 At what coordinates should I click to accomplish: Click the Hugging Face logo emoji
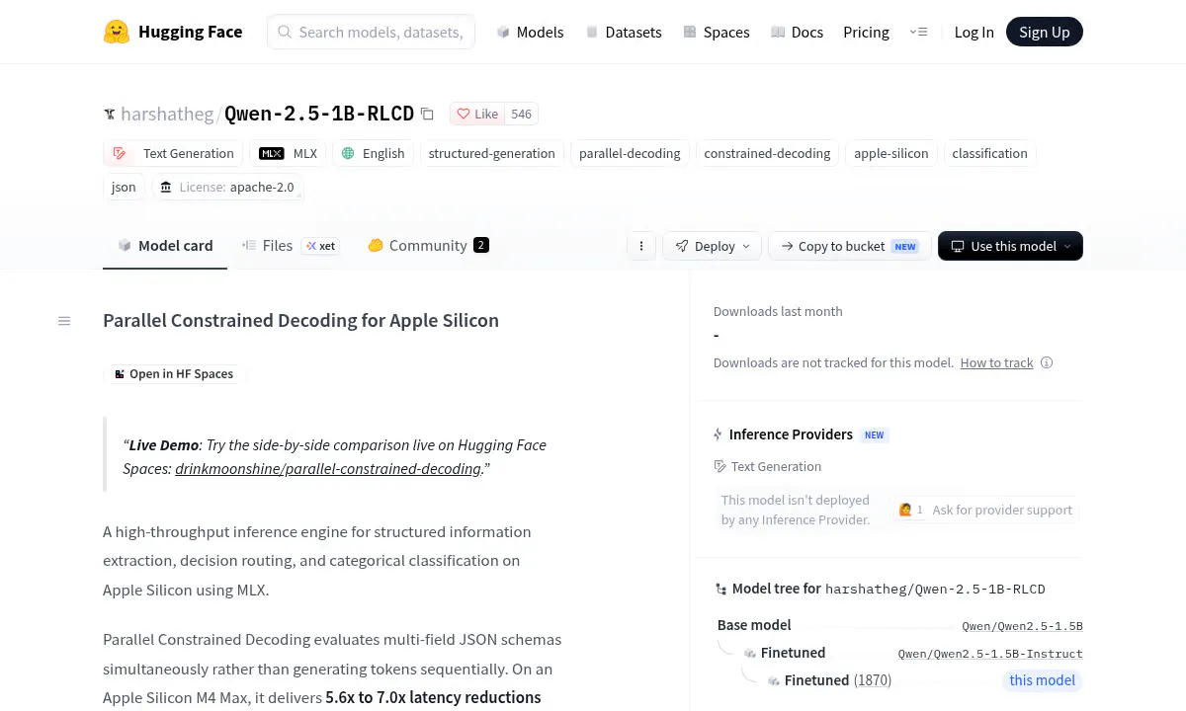tap(117, 32)
